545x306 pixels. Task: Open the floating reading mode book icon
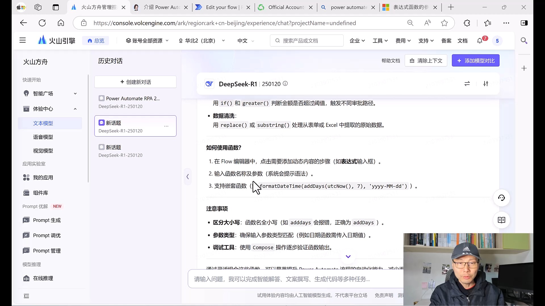click(502, 220)
